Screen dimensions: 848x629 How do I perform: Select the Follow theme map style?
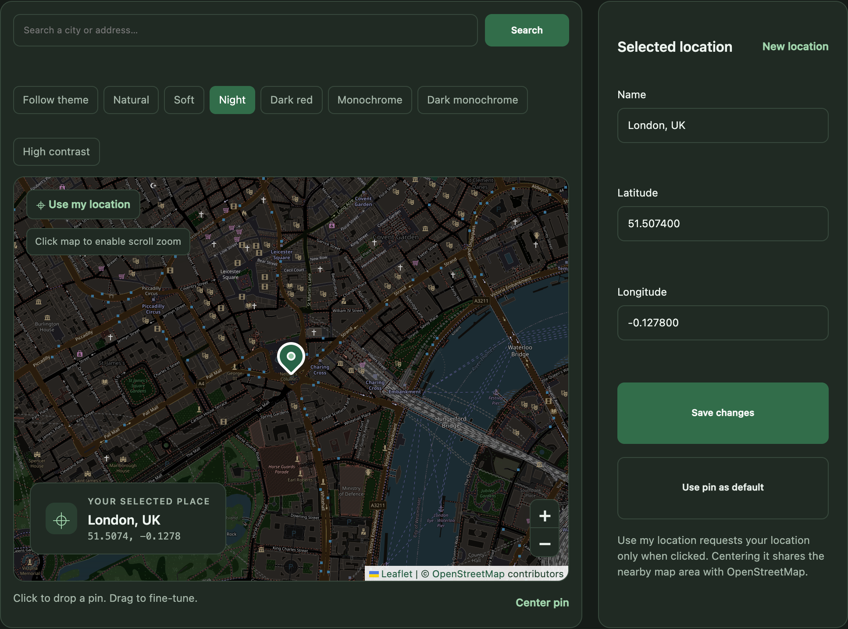click(56, 100)
